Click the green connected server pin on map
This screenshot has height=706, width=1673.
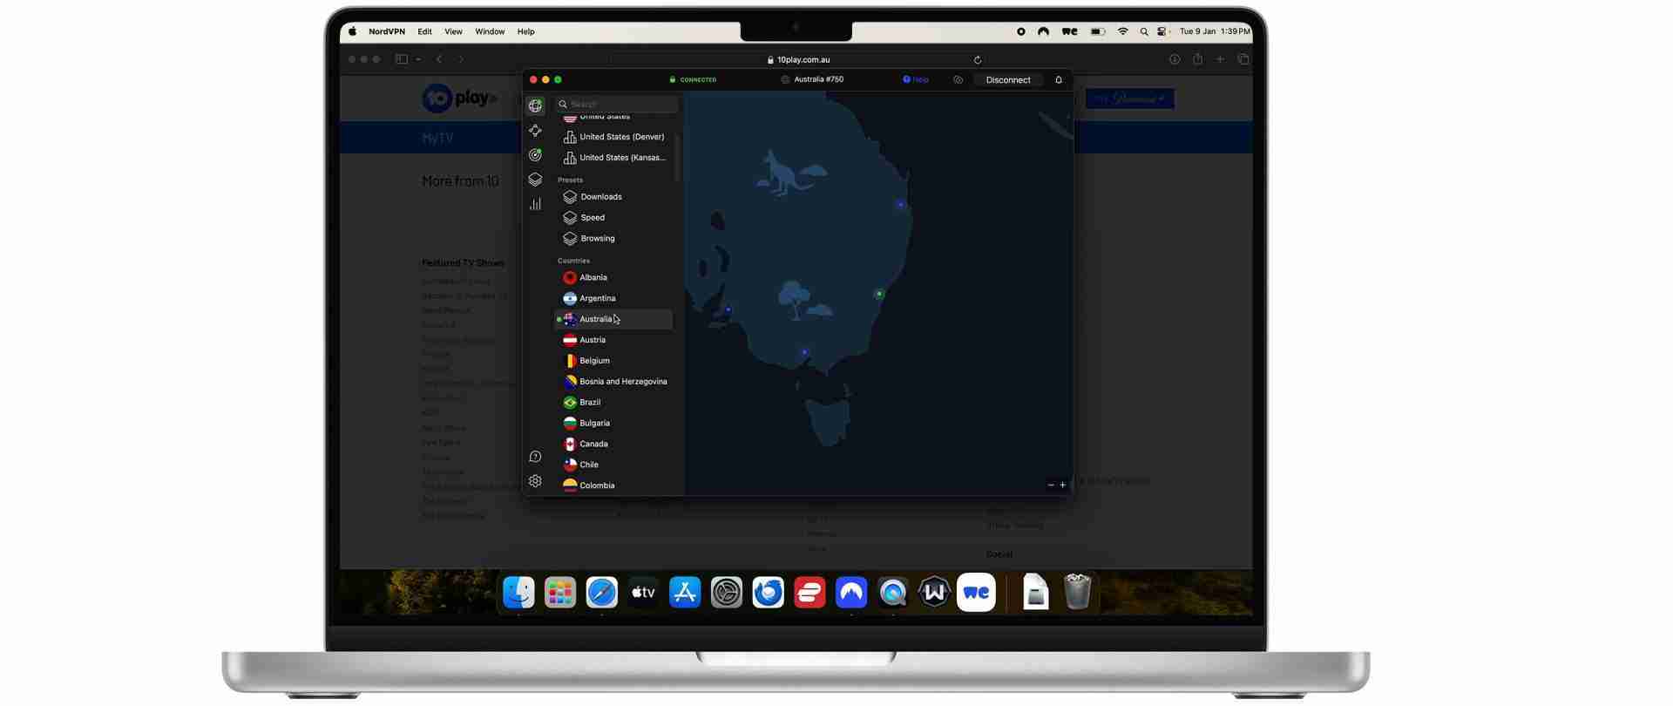(879, 294)
